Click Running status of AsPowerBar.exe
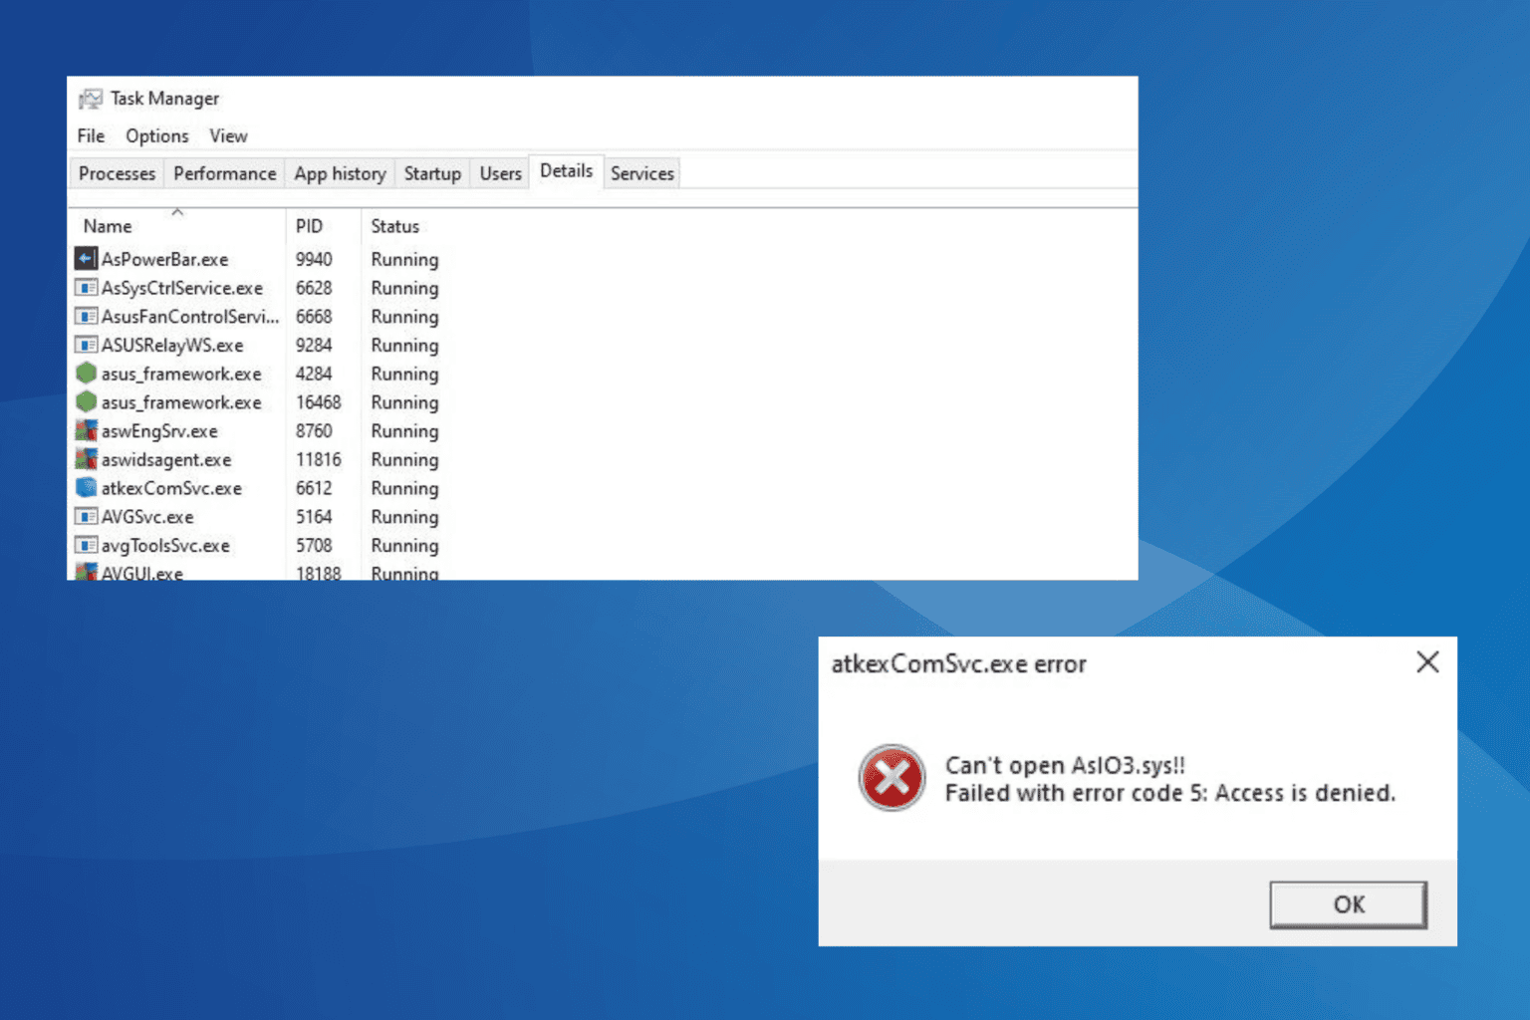 tap(404, 259)
